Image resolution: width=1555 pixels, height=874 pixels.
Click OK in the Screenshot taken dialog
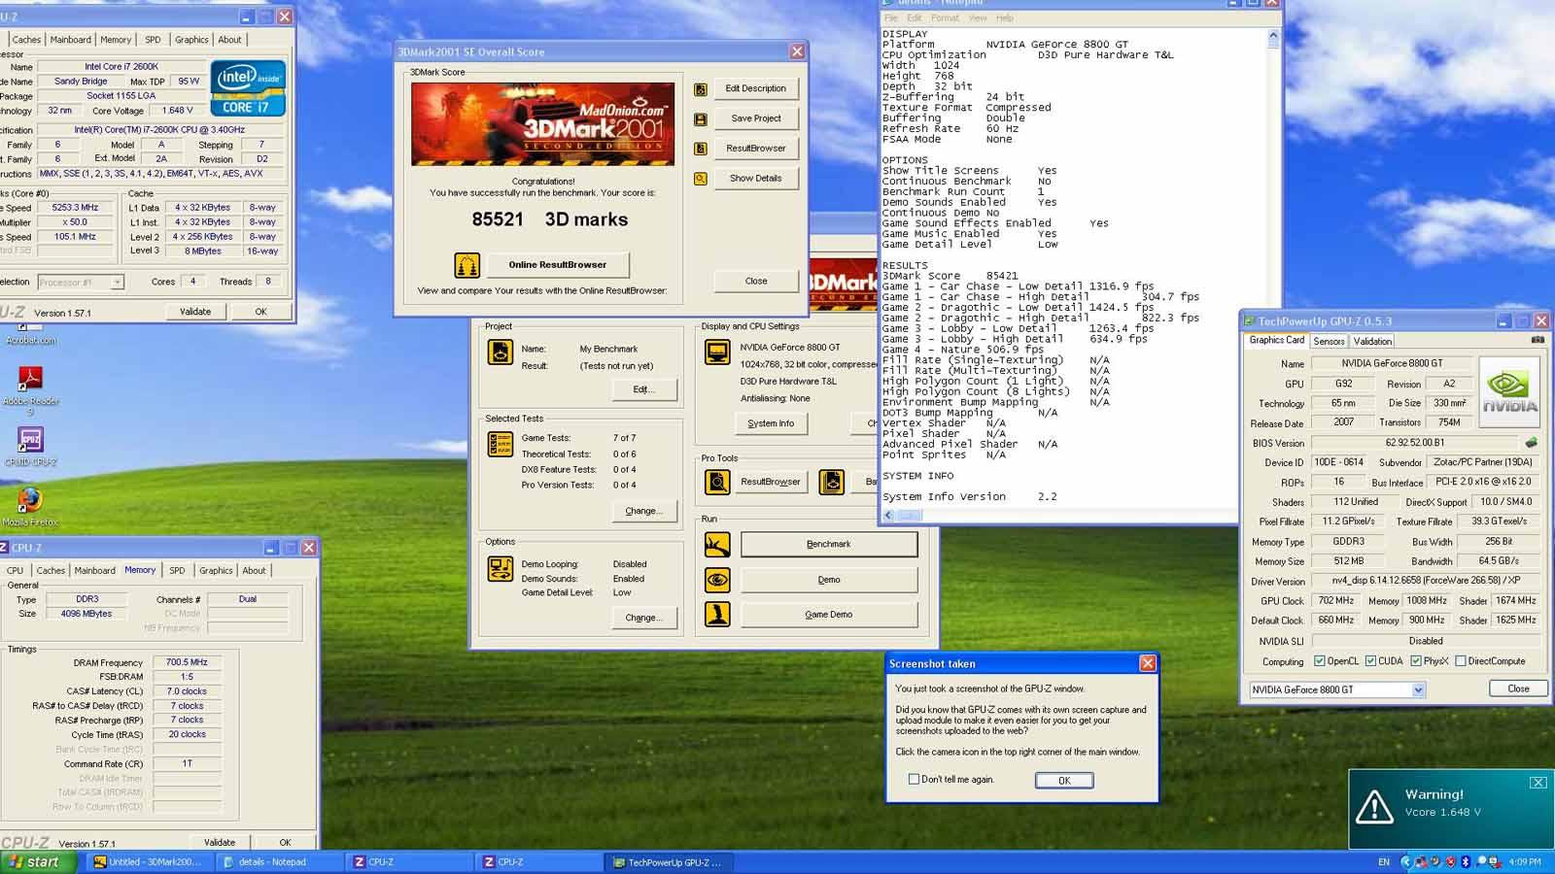(x=1064, y=781)
